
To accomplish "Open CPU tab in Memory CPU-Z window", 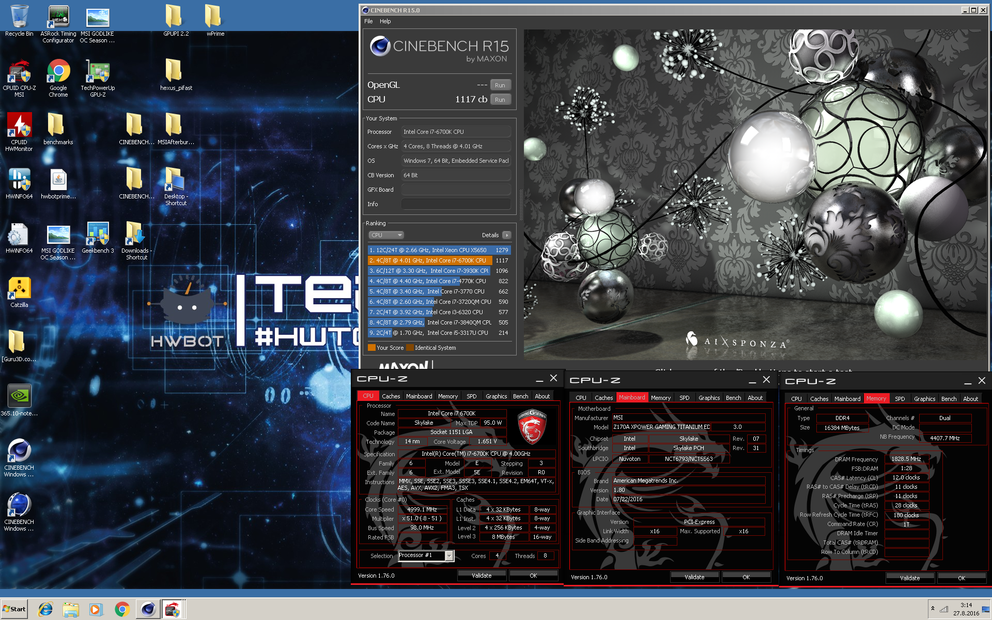I will coord(796,399).
